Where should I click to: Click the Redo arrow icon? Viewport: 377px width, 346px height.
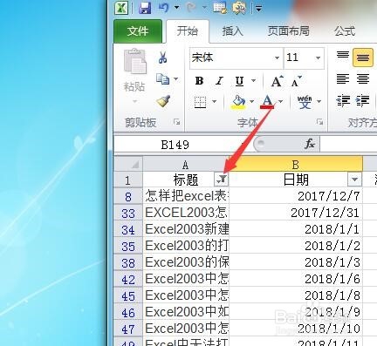(x=191, y=8)
